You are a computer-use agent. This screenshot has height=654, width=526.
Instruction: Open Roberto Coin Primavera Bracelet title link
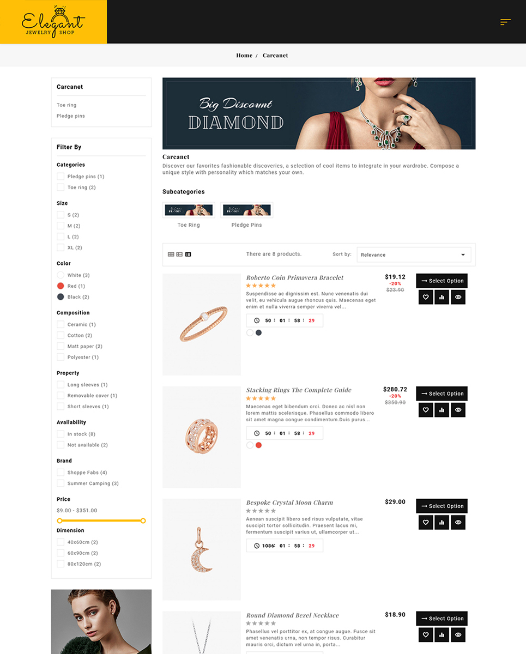tap(295, 277)
